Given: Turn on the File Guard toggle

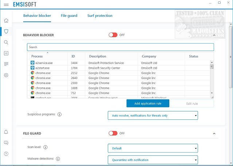Looking at the screenshot, I should click(113, 133).
